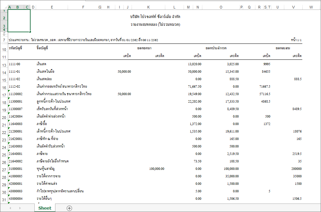The height and width of the screenshot is (212, 321).
Task: Click account code cell "1111-01"
Action: [14, 72]
